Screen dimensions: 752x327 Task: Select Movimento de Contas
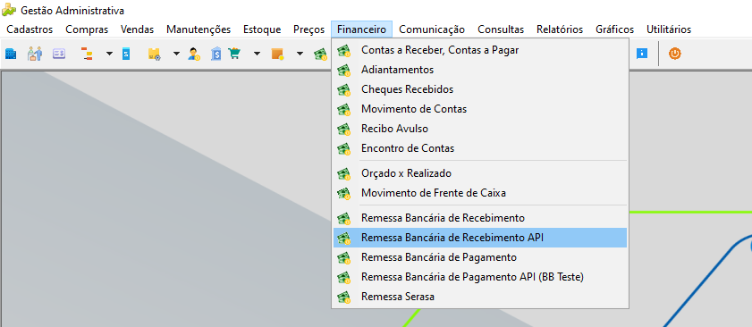[x=480, y=109]
